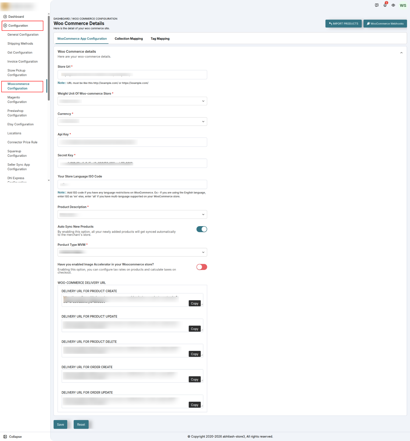Copy delivery URL for product delete
This screenshot has height=441, width=410.
(195, 354)
